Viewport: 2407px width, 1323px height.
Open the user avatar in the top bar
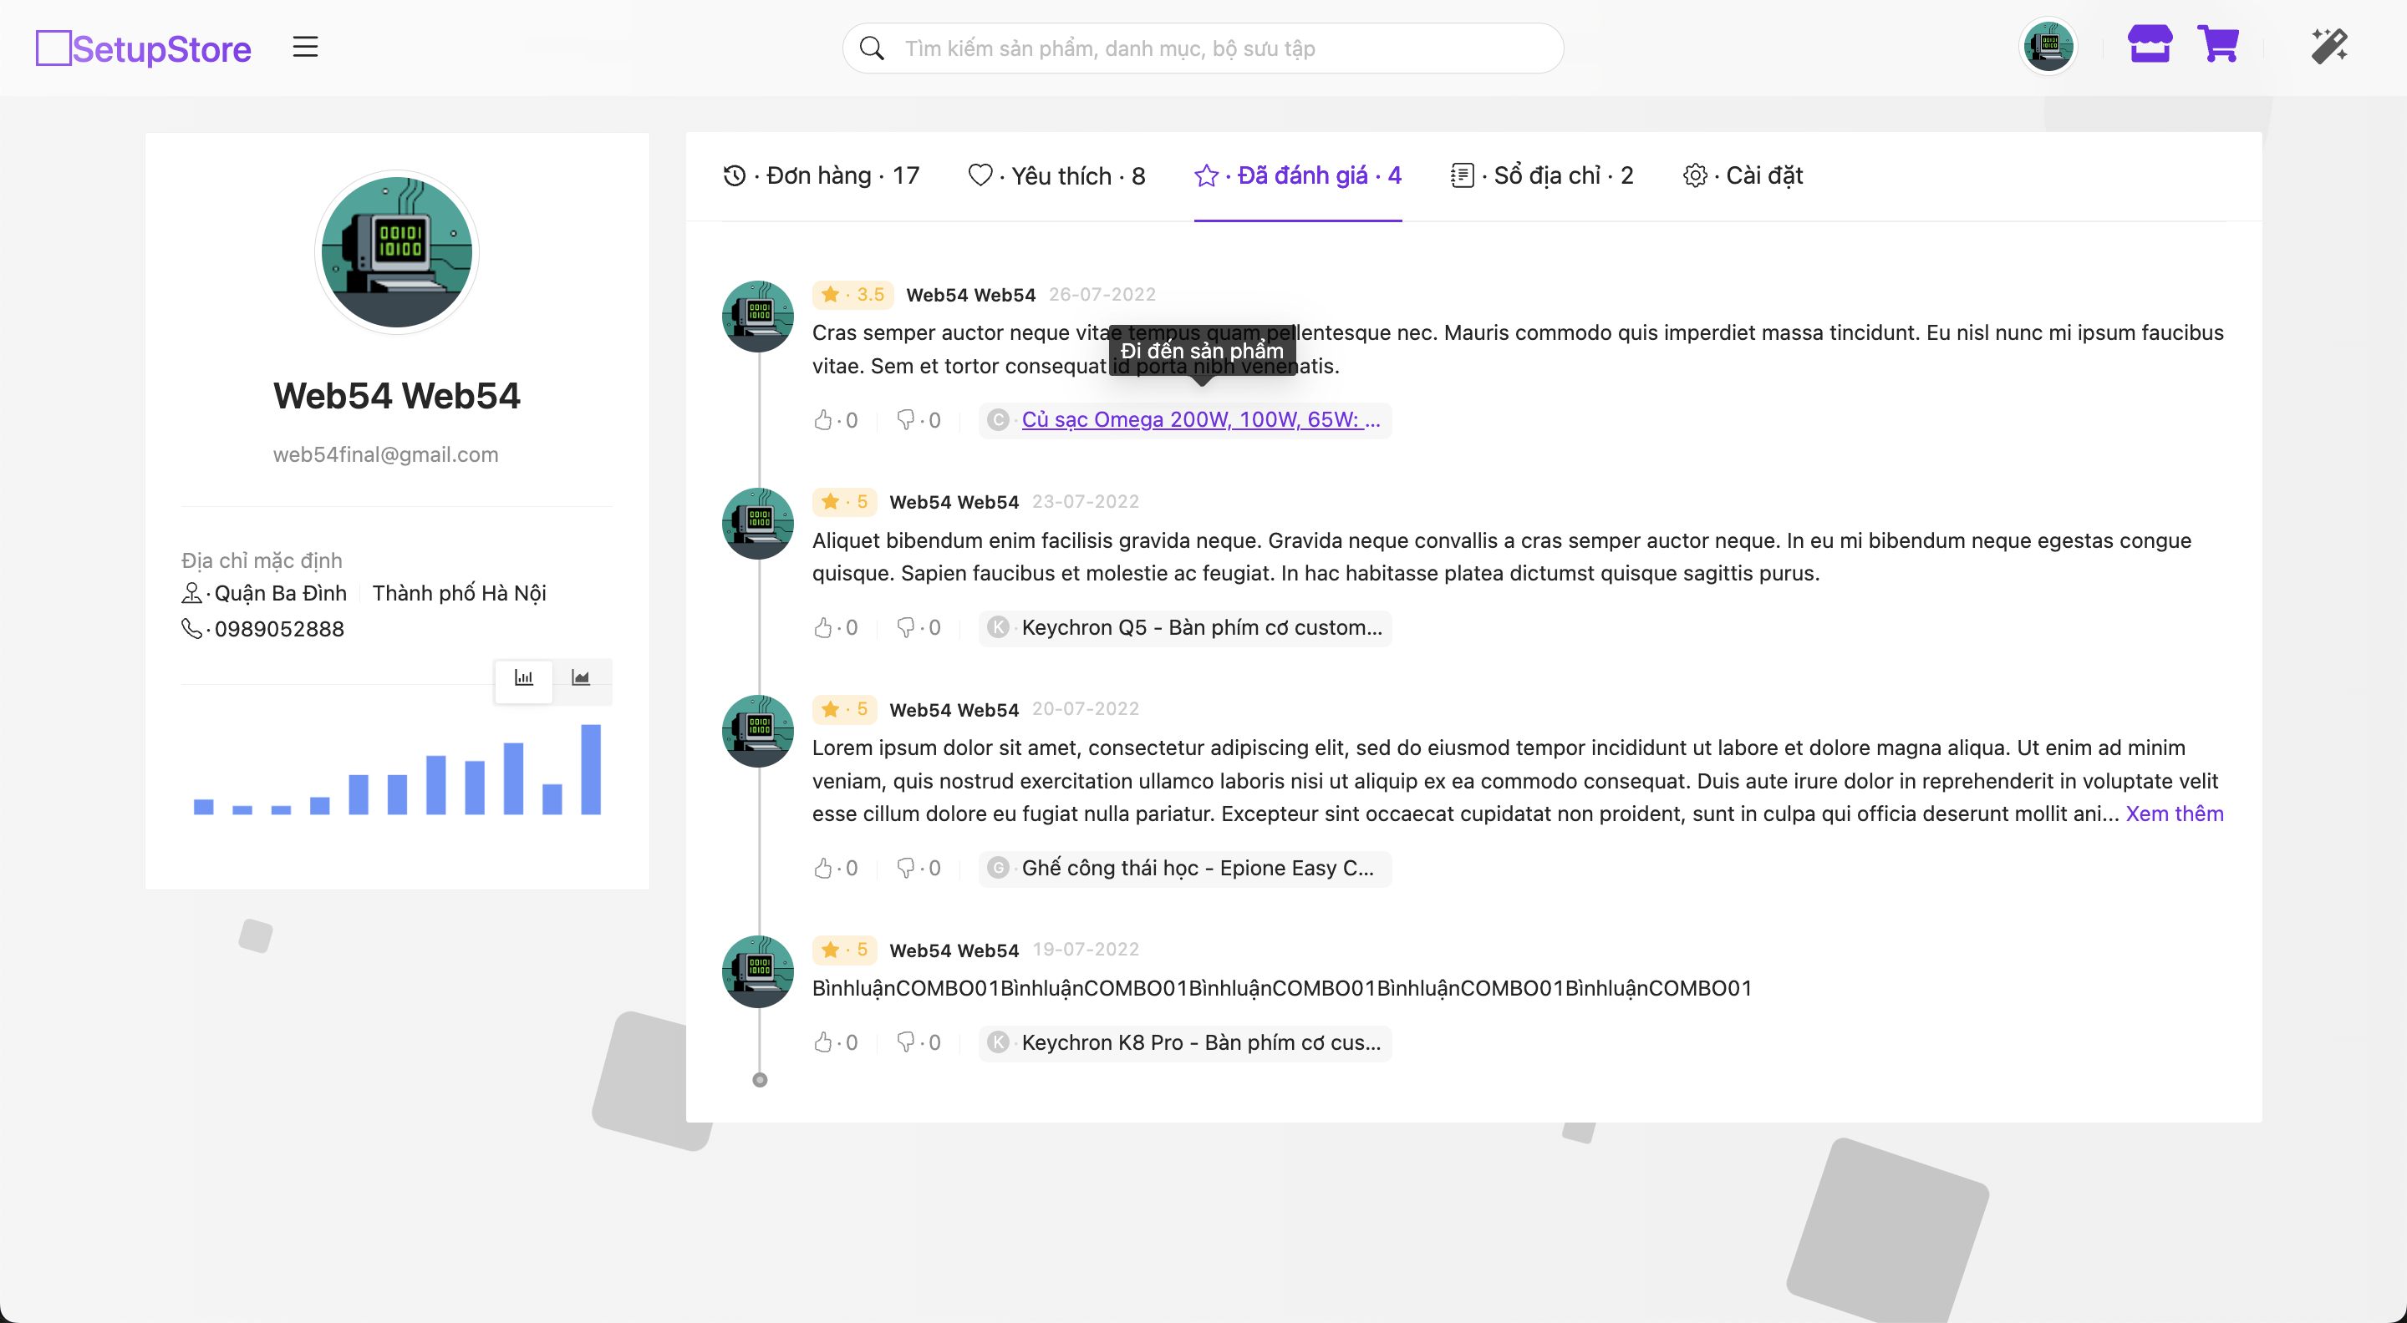point(2048,46)
